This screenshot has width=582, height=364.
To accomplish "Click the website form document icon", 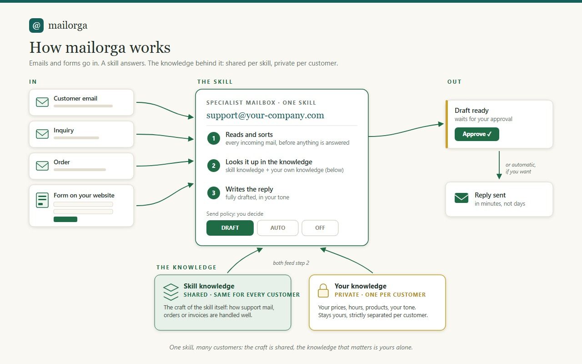I will [x=42, y=200].
